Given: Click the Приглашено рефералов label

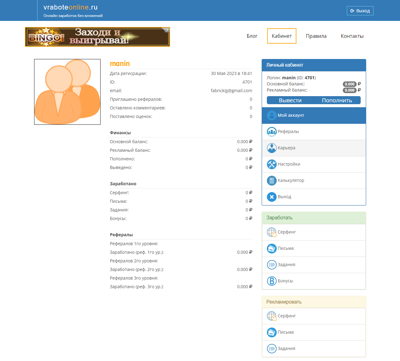Looking at the screenshot, I should point(136,99).
